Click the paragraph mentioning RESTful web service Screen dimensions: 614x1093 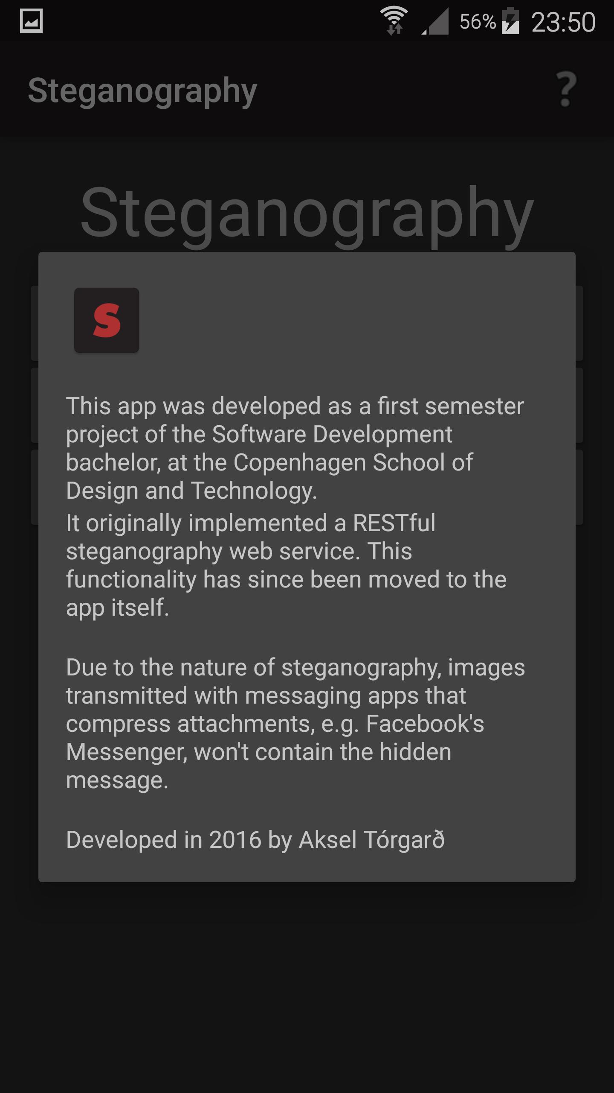(x=287, y=565)
